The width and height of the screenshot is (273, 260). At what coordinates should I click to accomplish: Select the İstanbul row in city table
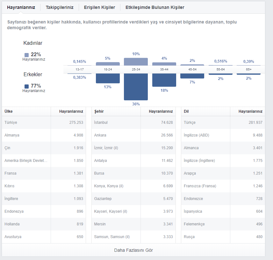pyautogui.click(x=133, y=122)
